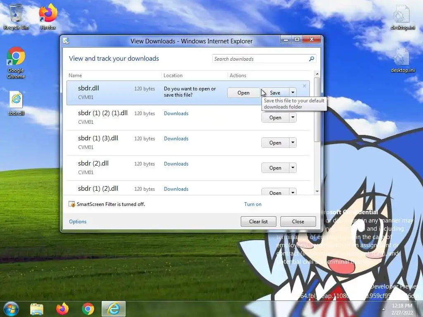Launch Chrome from the taskbar
The image size is (423, 317).
pos(88,309)
